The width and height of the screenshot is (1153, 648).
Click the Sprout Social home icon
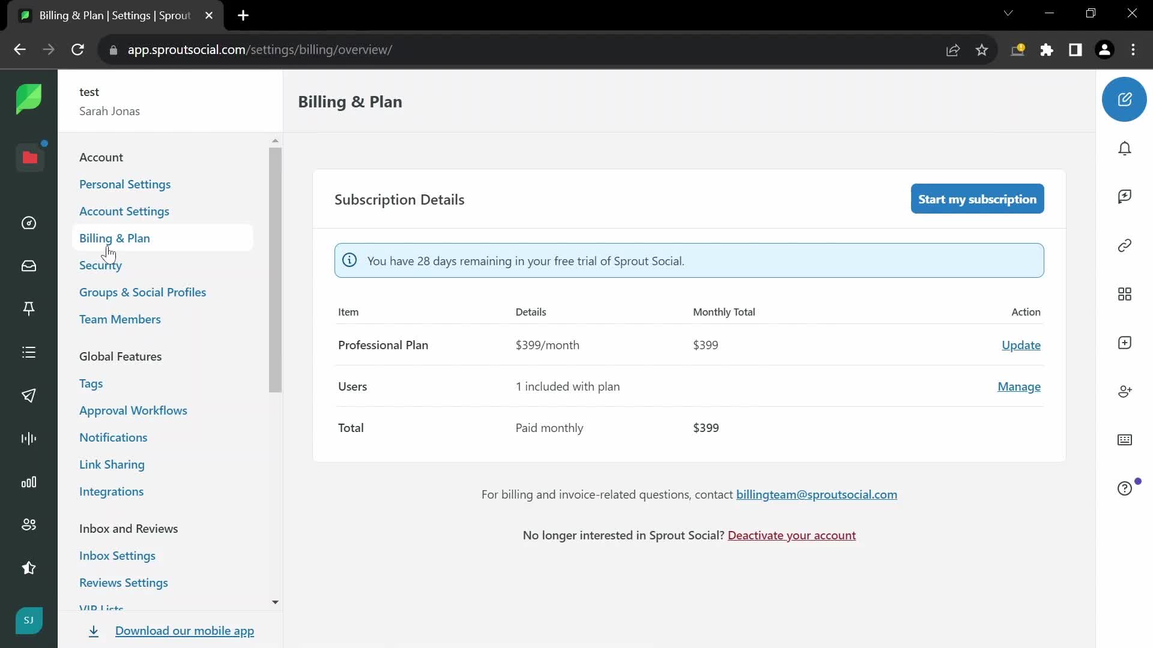(28, 99)
